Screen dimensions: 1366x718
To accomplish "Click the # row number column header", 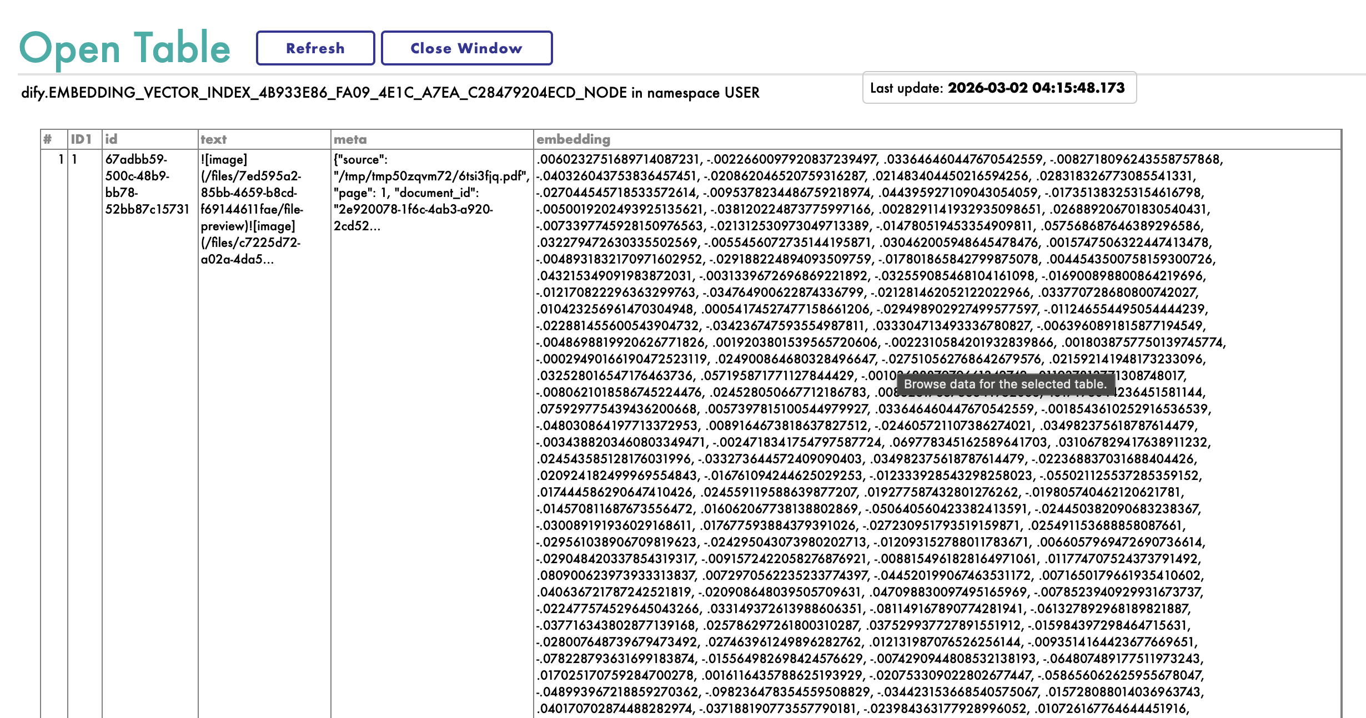I will point(48,139).
